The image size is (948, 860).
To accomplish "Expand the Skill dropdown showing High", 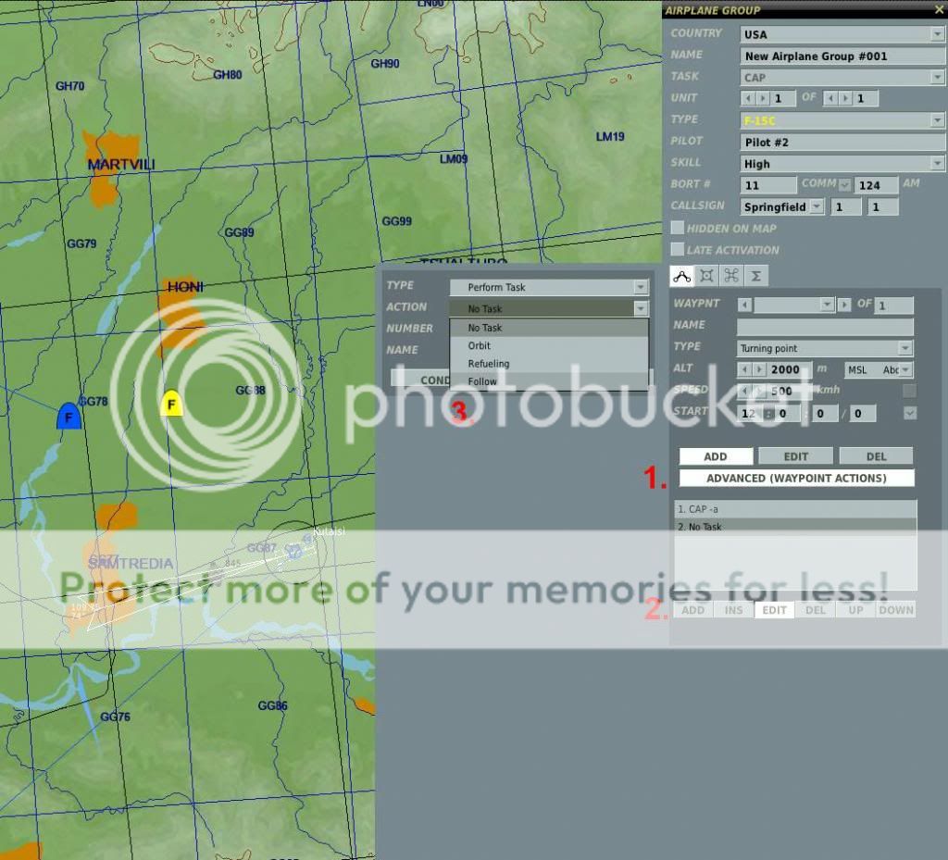I will pyautogui.click(x=937, y=164).
